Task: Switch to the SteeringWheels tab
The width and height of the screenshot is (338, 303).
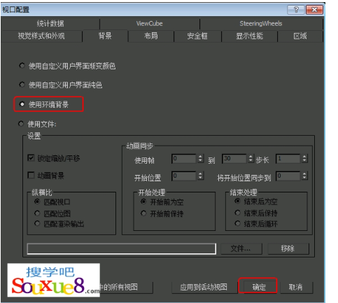Action: pyautogui.click(x=261, y=24)
